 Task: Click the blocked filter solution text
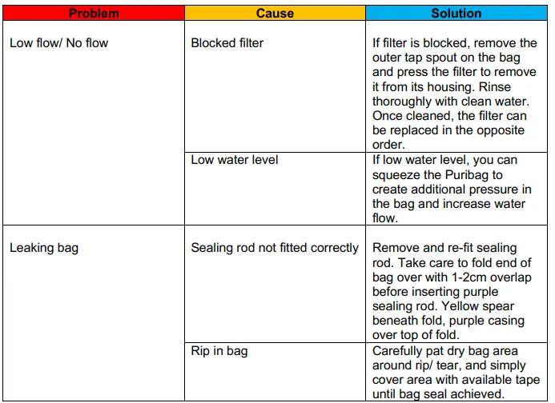[x=455, y=94]
